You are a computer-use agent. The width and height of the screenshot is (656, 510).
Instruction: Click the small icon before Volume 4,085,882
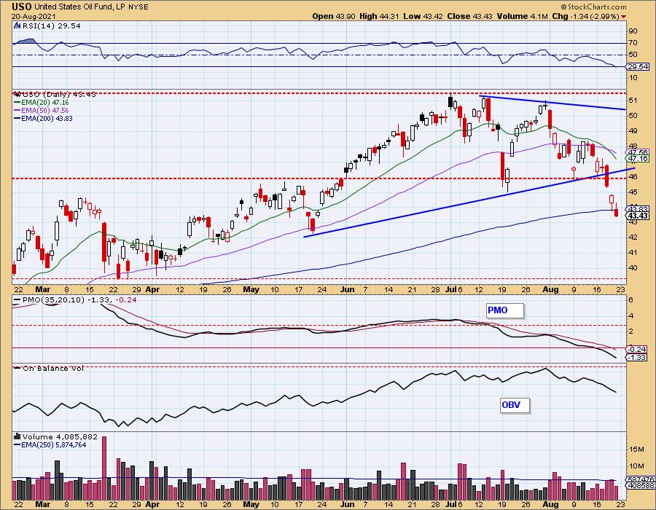pos(17,436)
